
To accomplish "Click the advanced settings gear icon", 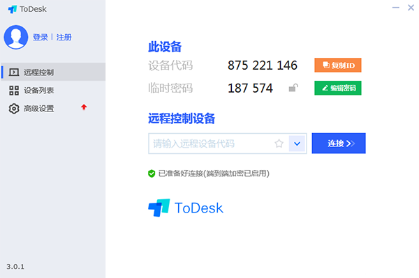I will [x=14, y=109].
